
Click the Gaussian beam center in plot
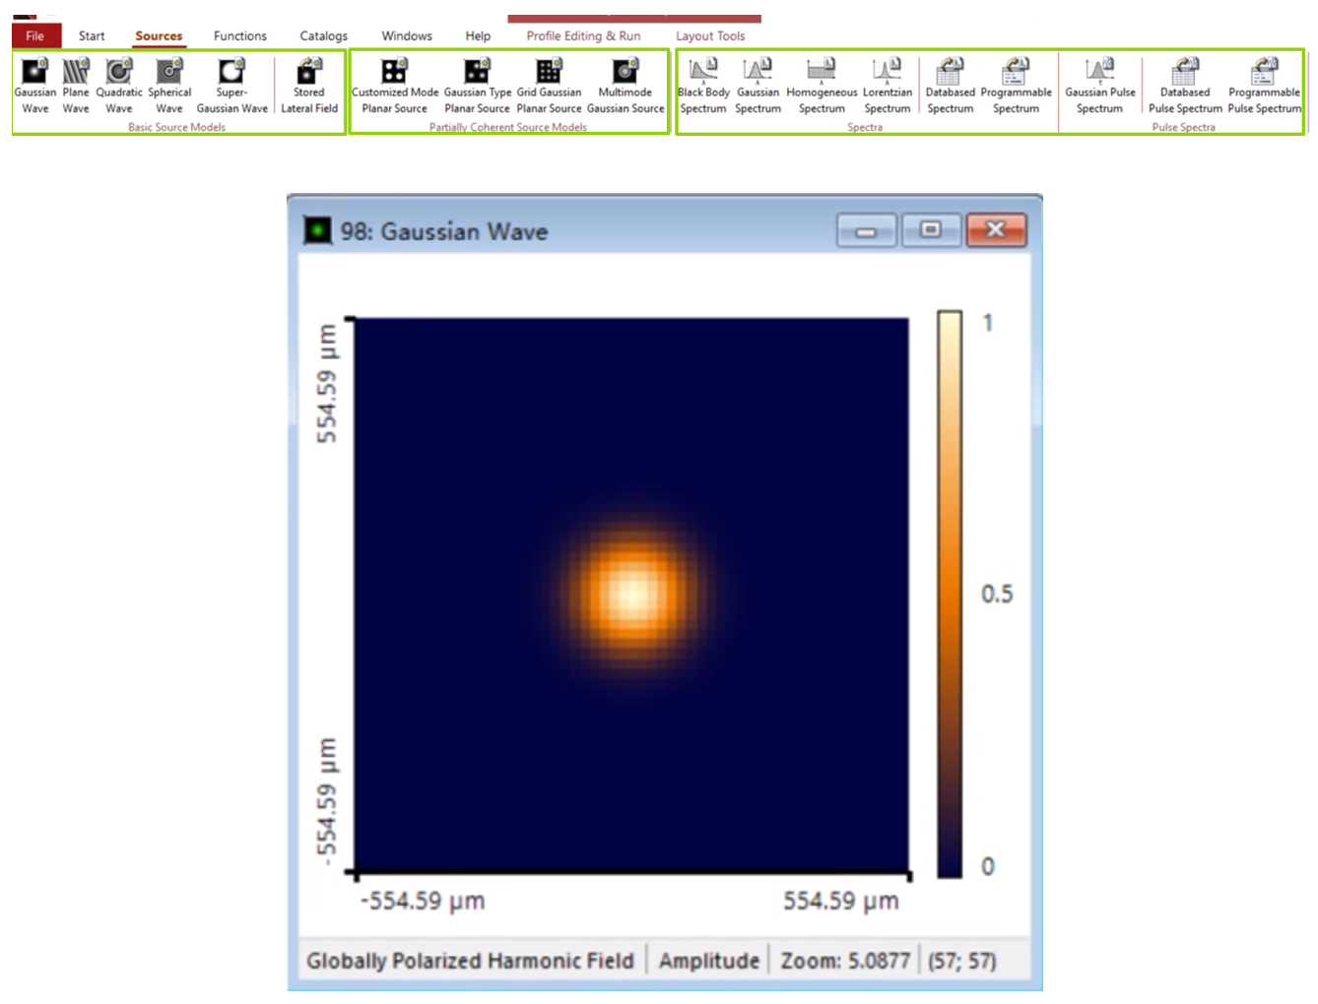tap(631, 594)
